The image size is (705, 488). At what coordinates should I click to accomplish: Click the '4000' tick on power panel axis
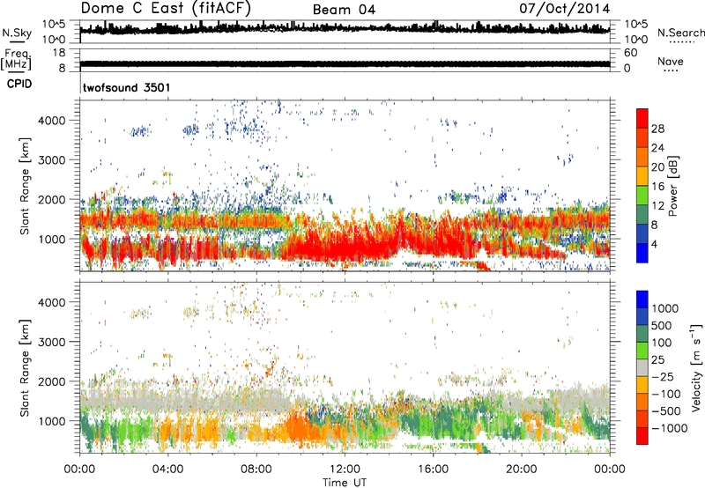pyautogui.click(x=52, y=121)
